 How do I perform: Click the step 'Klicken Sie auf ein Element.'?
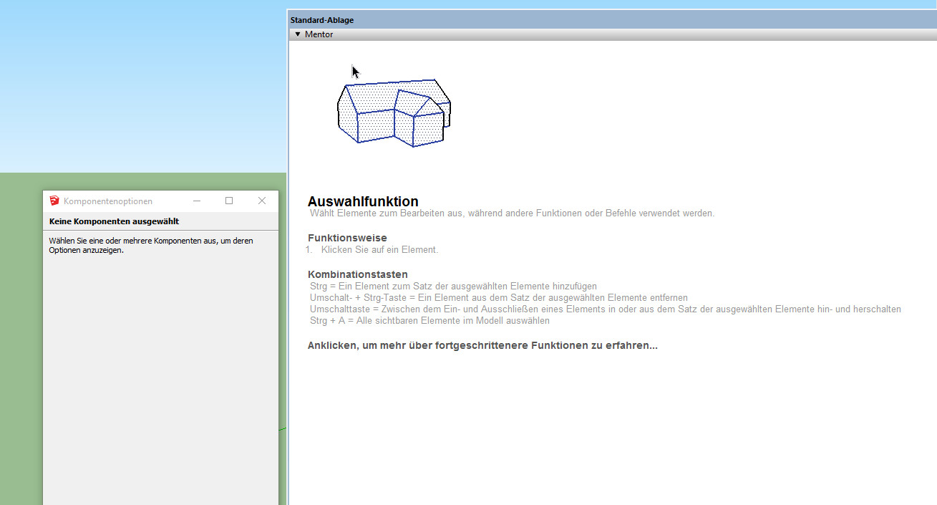coord(379,250)
